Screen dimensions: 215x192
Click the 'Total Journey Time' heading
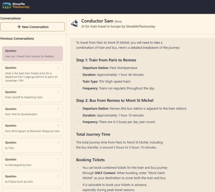pyautogui.click(x=93, y=134)
